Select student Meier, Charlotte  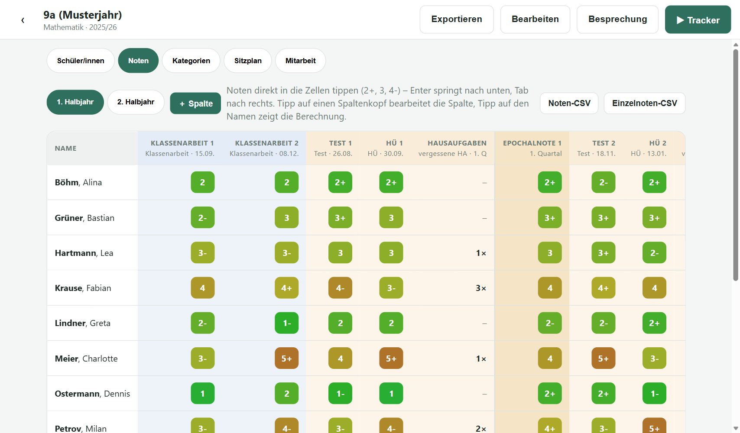click(86, 359)
